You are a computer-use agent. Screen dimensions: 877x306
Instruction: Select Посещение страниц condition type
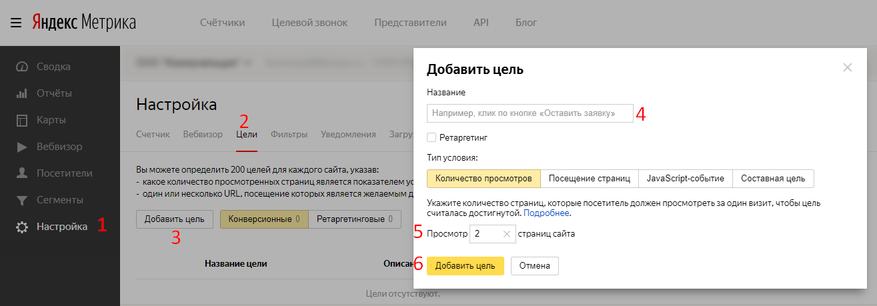589,179
